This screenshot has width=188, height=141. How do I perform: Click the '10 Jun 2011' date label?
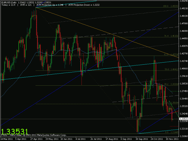click(x=66, y=139)
